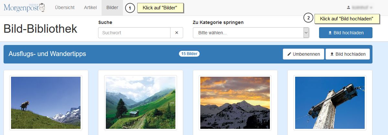The height and width of the screenshot is (135, 388).
Task: Open the Übersicht menu item
Action: (x=65, y=8)
